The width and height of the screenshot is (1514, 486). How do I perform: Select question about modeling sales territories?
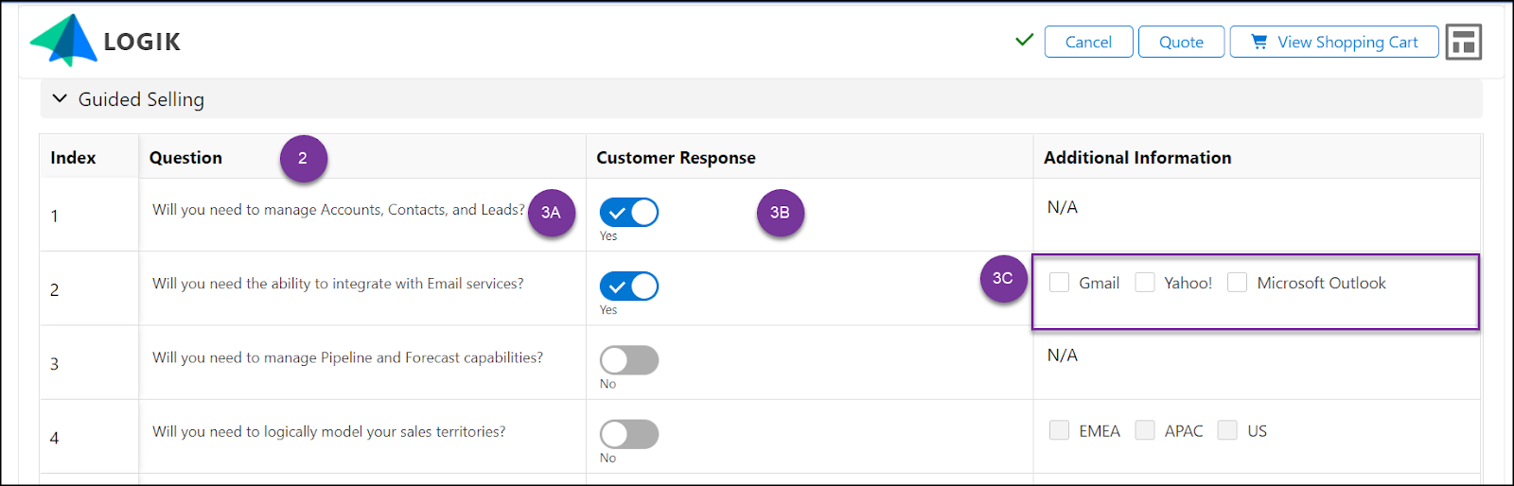click(328, 431)
